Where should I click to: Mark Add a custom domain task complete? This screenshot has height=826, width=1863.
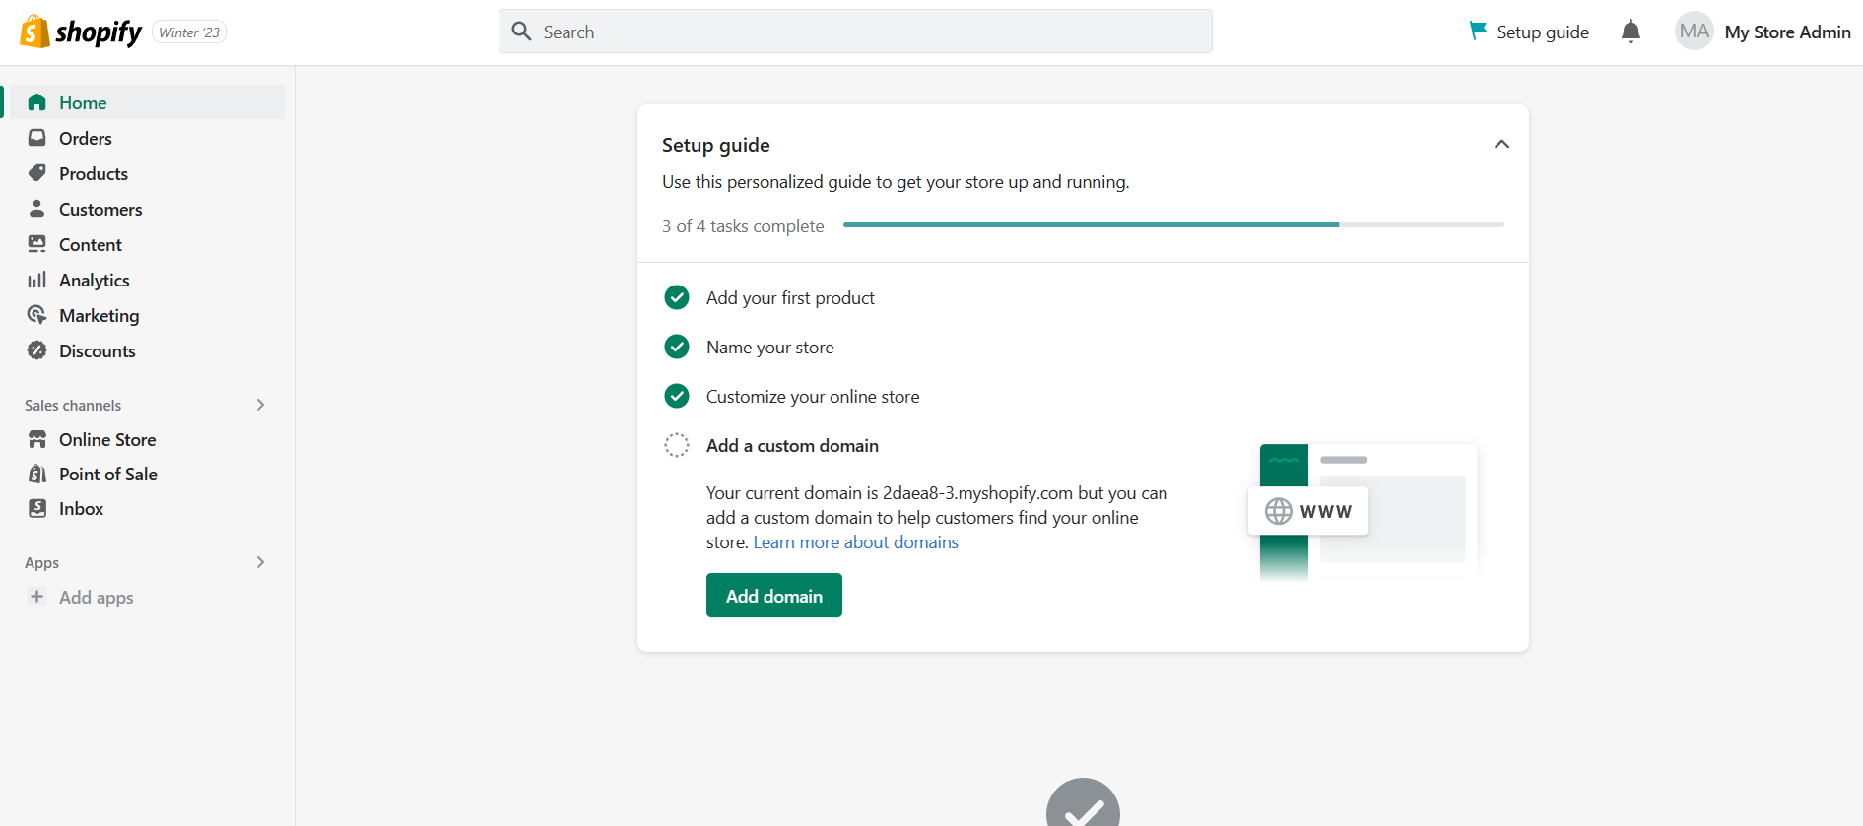pos(677,445)
